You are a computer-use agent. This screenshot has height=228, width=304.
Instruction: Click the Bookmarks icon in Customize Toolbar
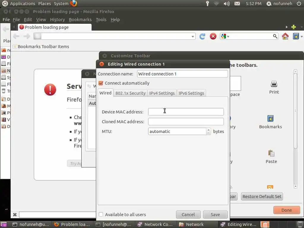[x=270, y=118]
